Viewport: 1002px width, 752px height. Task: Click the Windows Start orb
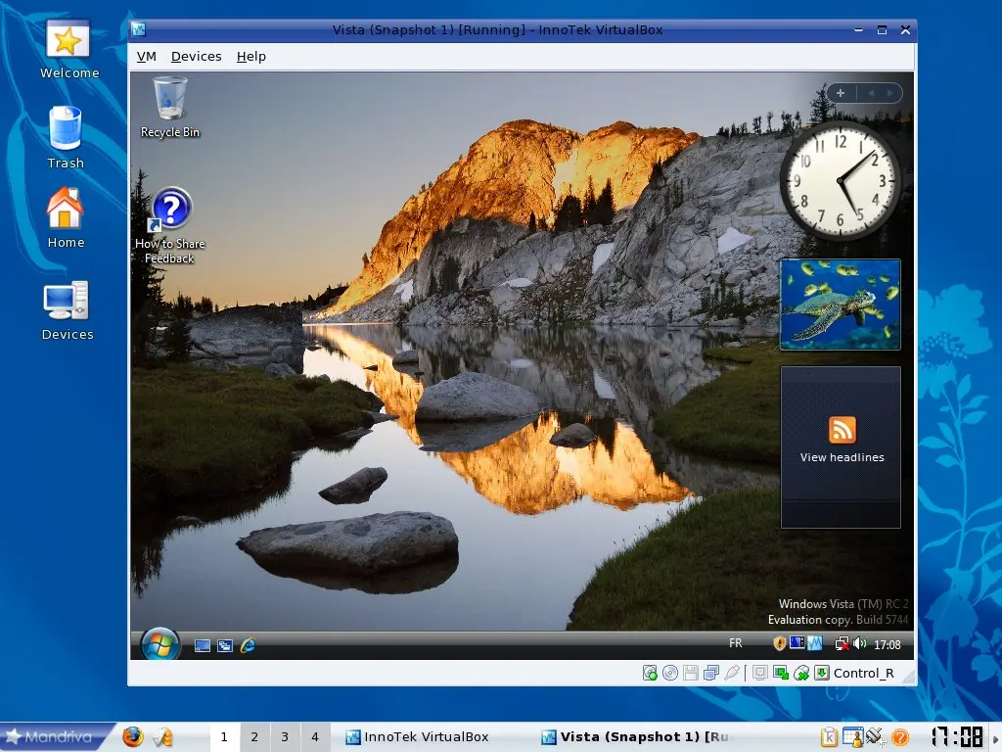pyautogui.click(x=158, y=644)
